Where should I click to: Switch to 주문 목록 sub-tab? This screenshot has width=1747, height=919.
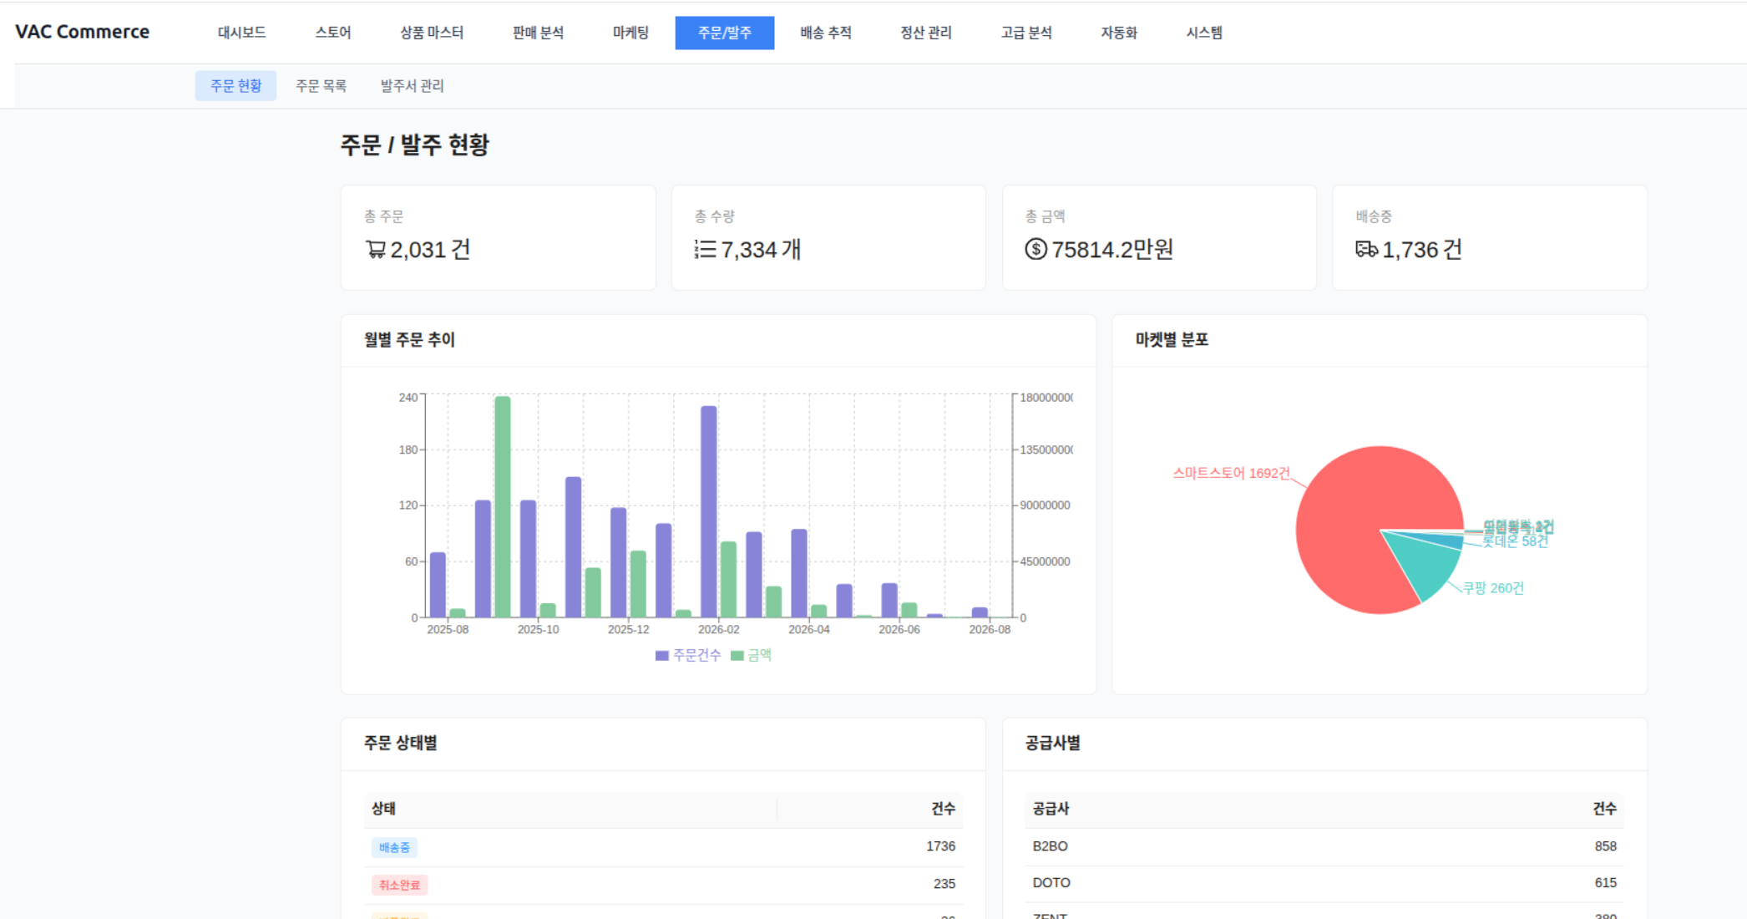point(321,86)
